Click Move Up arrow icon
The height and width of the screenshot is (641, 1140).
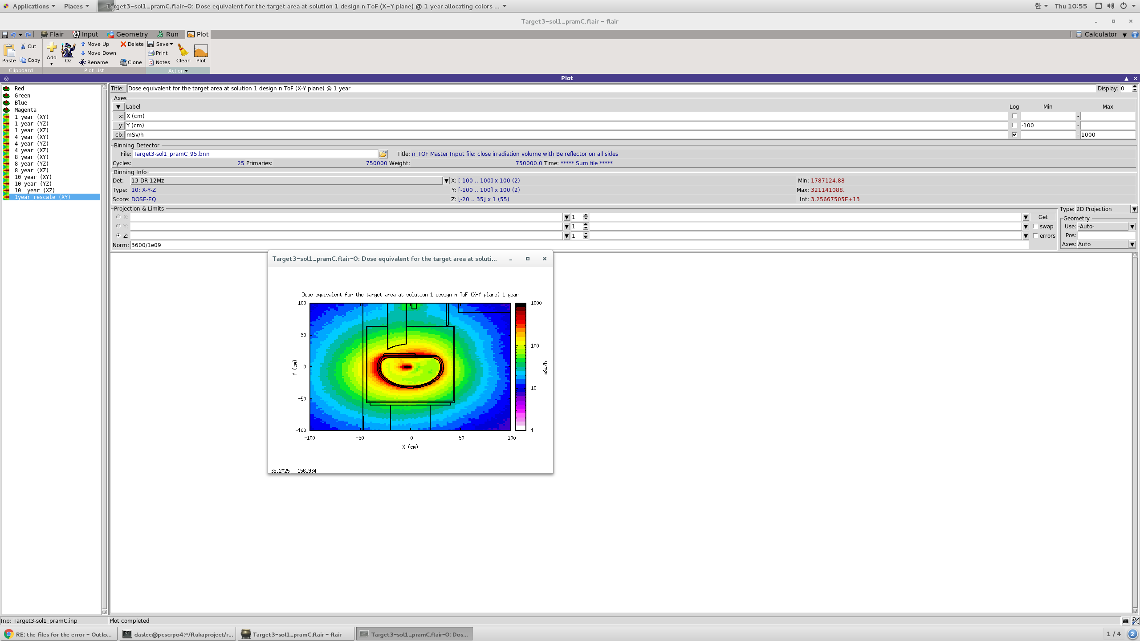83,44
